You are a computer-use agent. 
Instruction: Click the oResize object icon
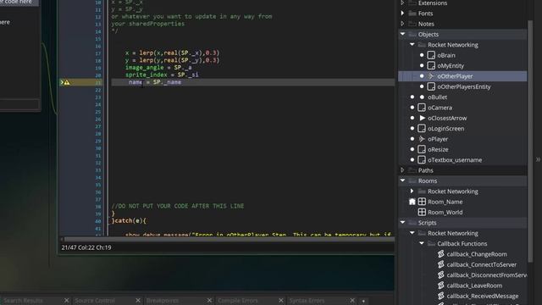click(422, 149)
